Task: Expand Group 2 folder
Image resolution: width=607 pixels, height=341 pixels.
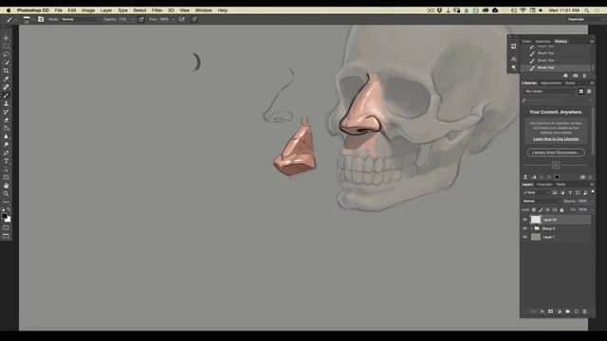Action: (532, 228)
